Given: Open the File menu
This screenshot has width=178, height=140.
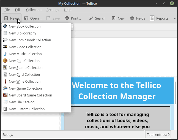Looking at the screenshot, I should [x=7, y=10].
